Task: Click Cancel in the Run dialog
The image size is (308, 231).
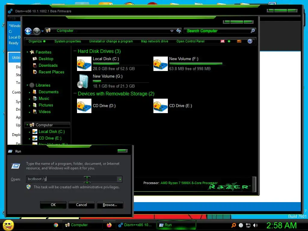Action: pyautogui.click(x=82, y=205)
